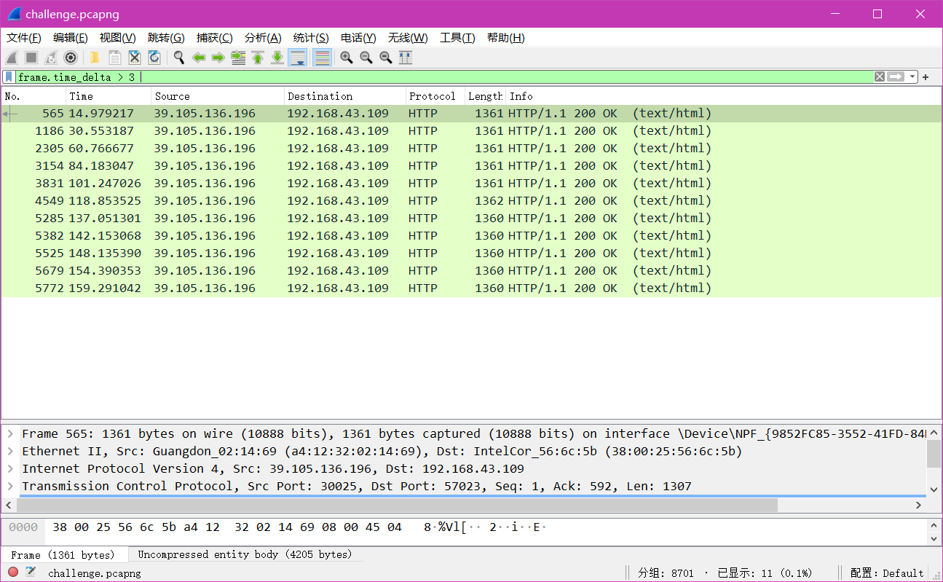This screenshot has height=582, width=943.
Task: Click the stop capture square icon
Action: 31,58
